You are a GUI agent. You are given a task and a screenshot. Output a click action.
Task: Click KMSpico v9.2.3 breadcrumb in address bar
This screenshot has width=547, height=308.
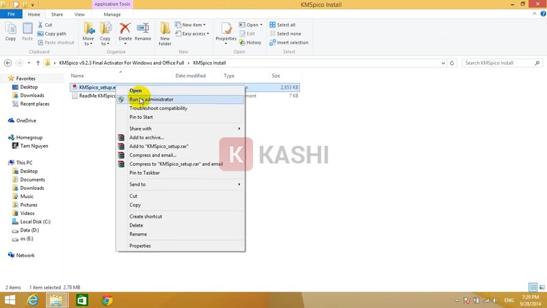122,63
